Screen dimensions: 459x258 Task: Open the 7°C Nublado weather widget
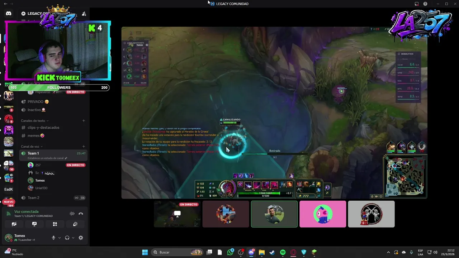(x=14, y=252)
